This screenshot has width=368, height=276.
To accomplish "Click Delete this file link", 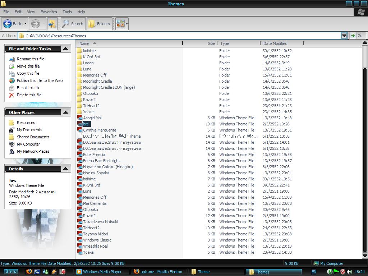I will pos(29,95).
